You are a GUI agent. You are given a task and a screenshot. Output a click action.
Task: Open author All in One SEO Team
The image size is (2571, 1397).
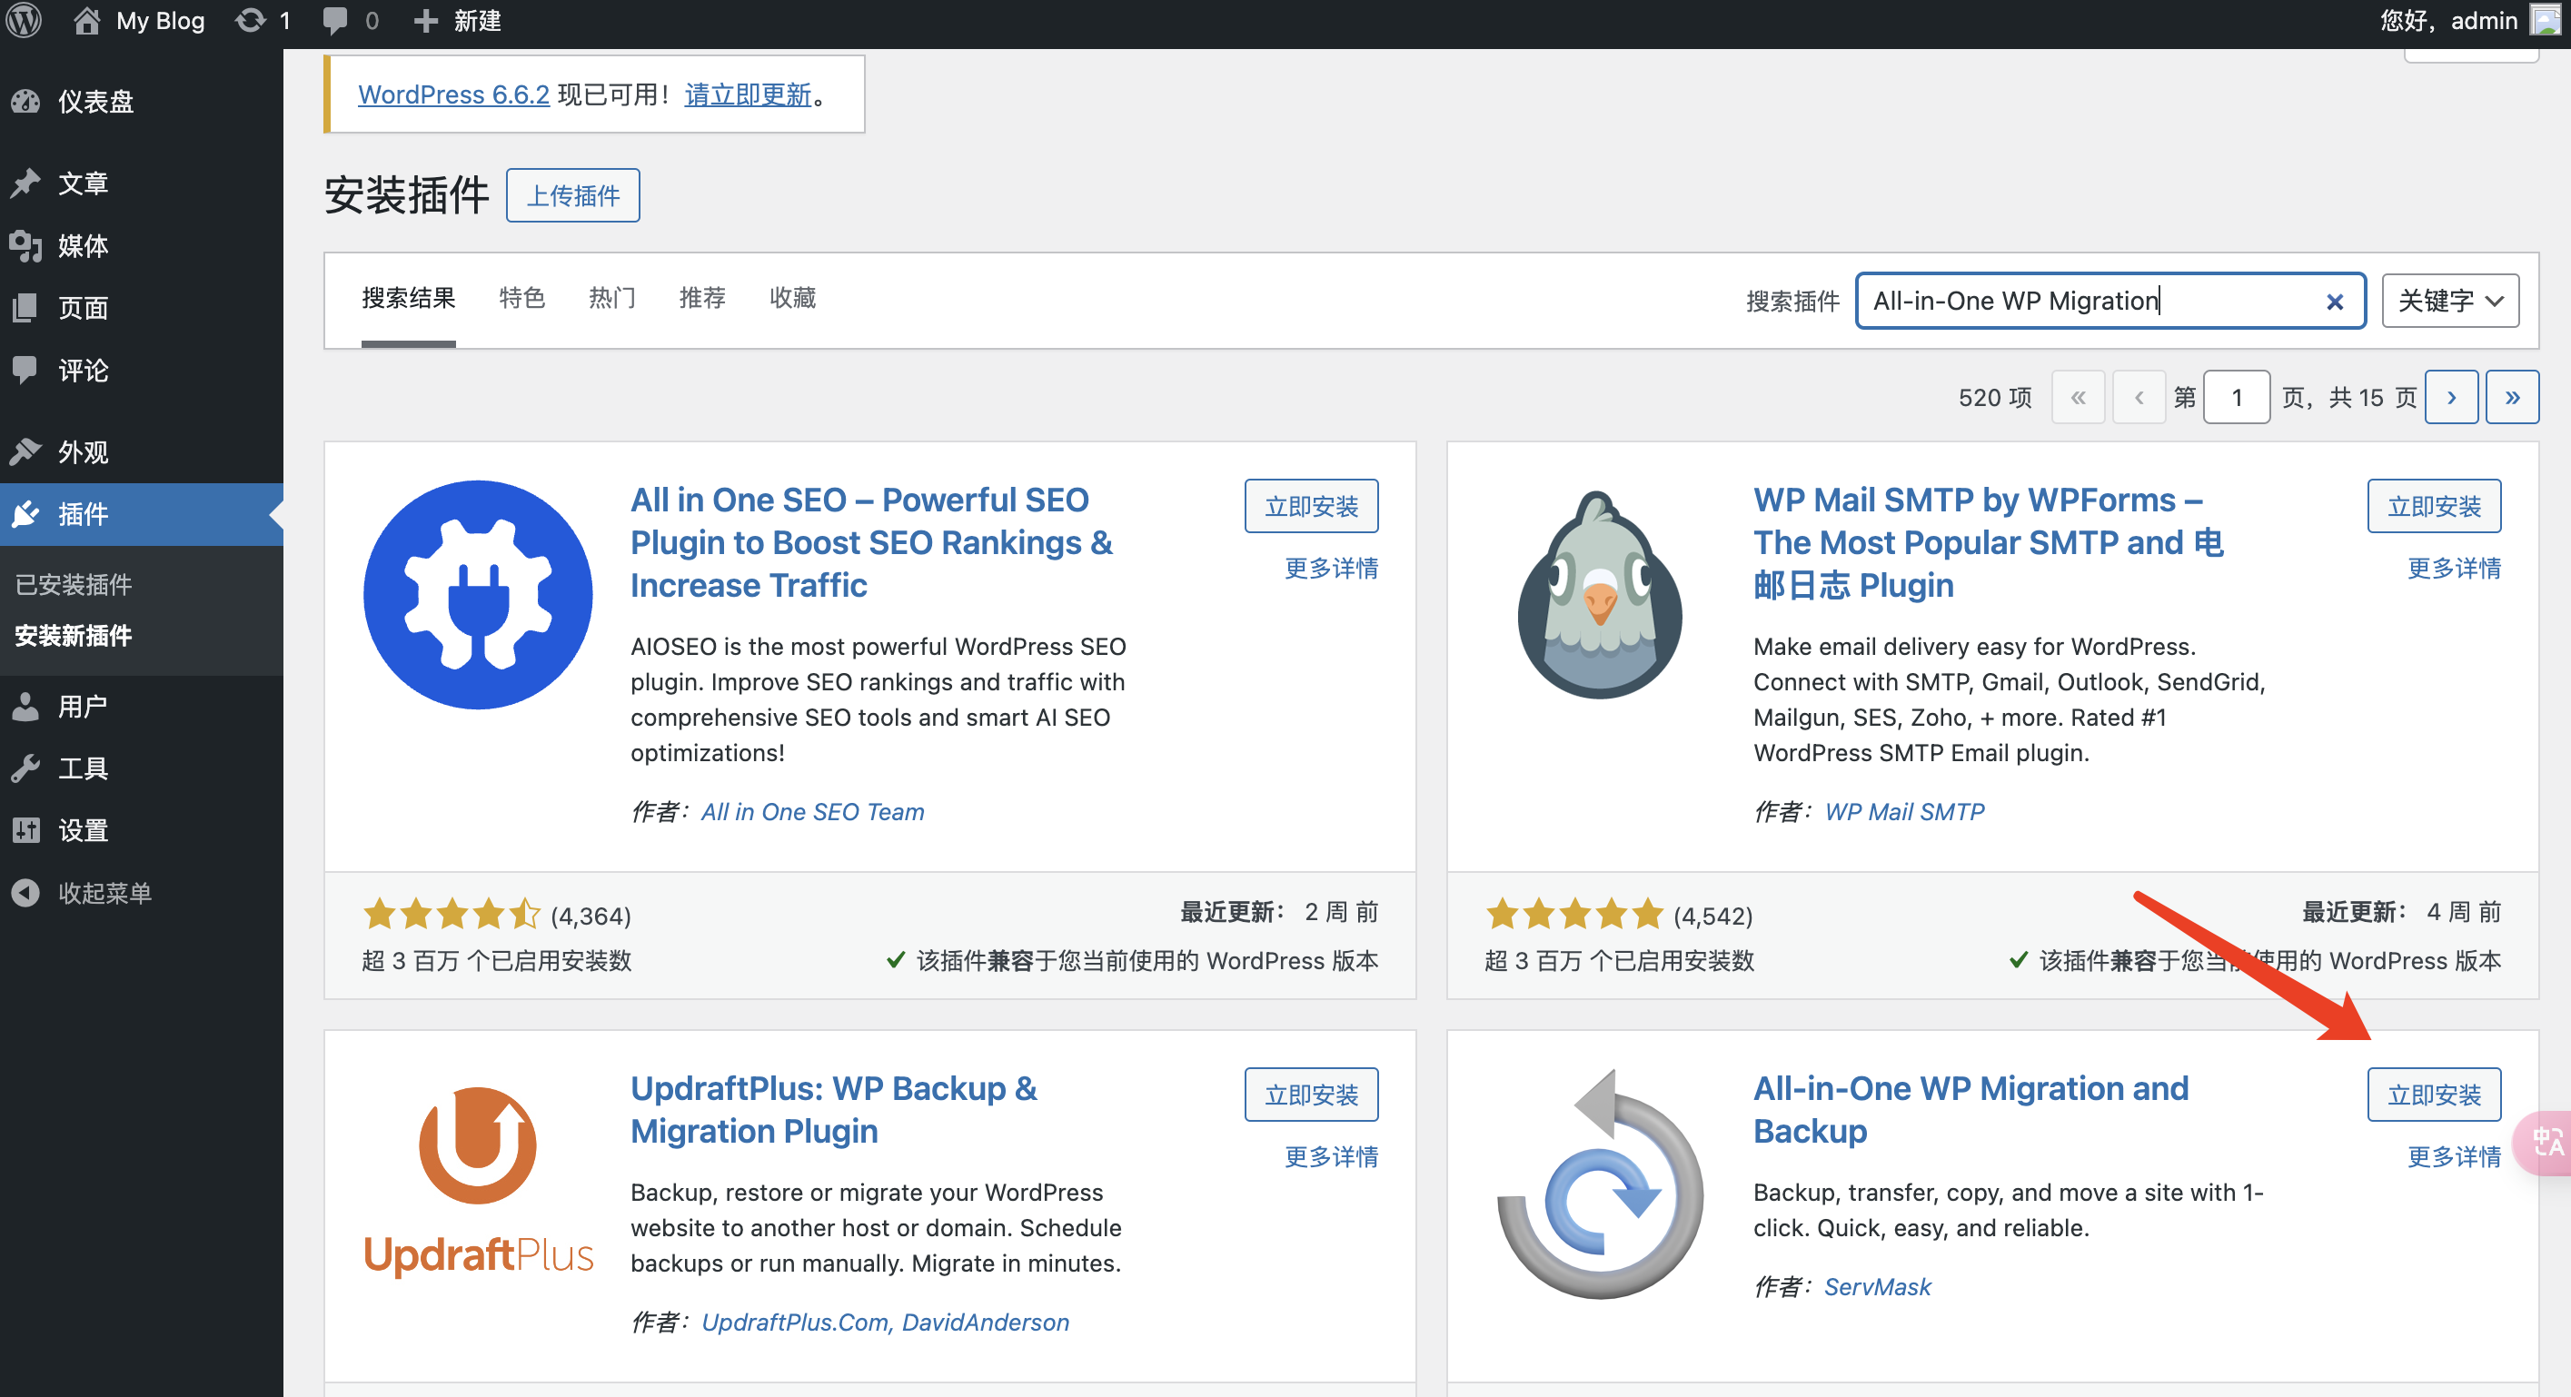(x=812, y=812)
